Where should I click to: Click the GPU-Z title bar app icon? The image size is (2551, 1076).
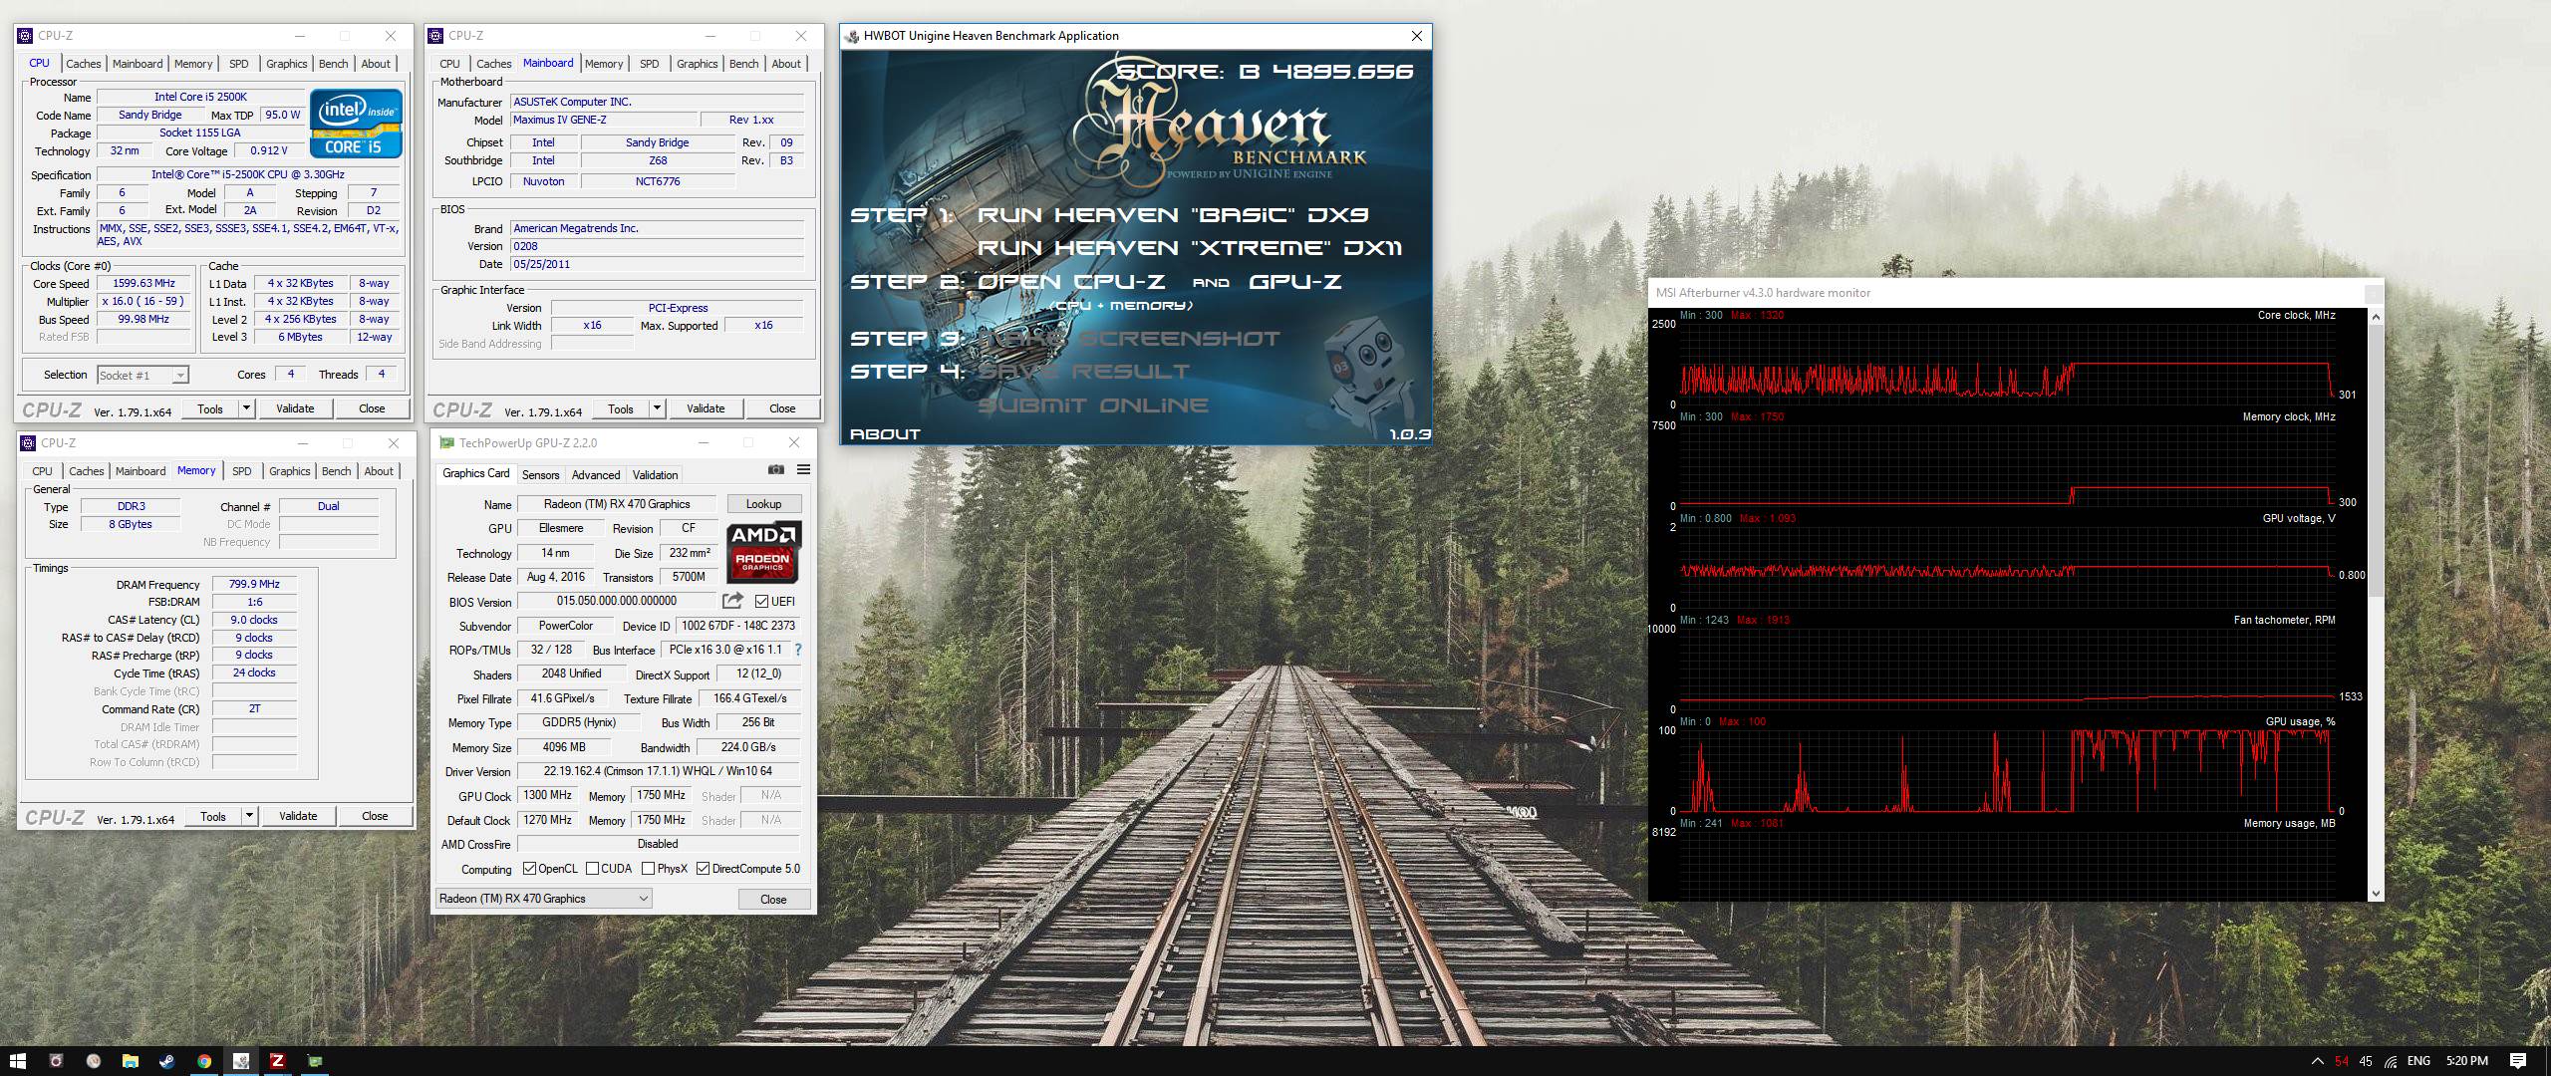(x=446, y=443)
